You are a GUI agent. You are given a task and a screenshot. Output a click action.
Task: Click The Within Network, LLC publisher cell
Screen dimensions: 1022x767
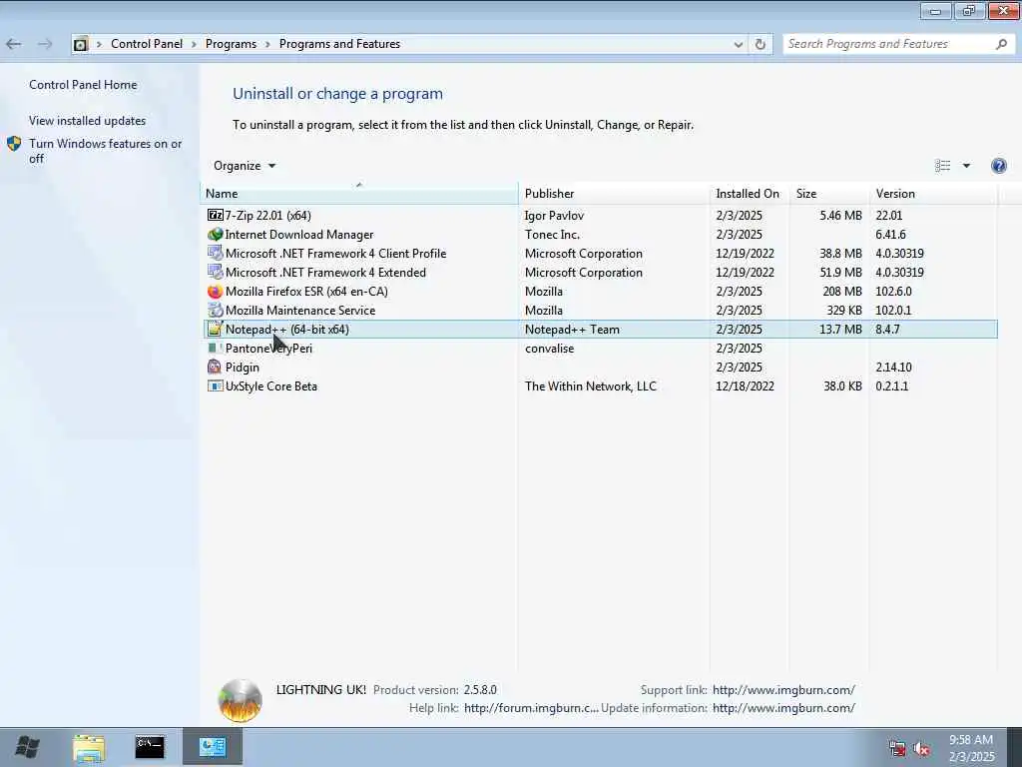[x=591, y=386]
